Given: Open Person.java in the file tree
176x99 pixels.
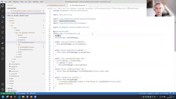Looking at the screenshot, I should 23,37.
